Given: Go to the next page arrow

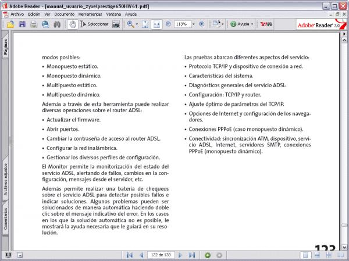Looking at the screenshot, I should click(x=181, y=255).
